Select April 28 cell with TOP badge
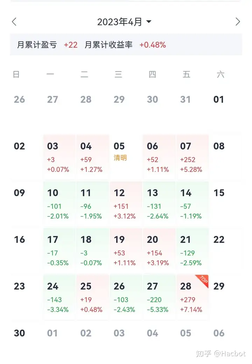Screen dimensions: 252x364 coord(192,297)
